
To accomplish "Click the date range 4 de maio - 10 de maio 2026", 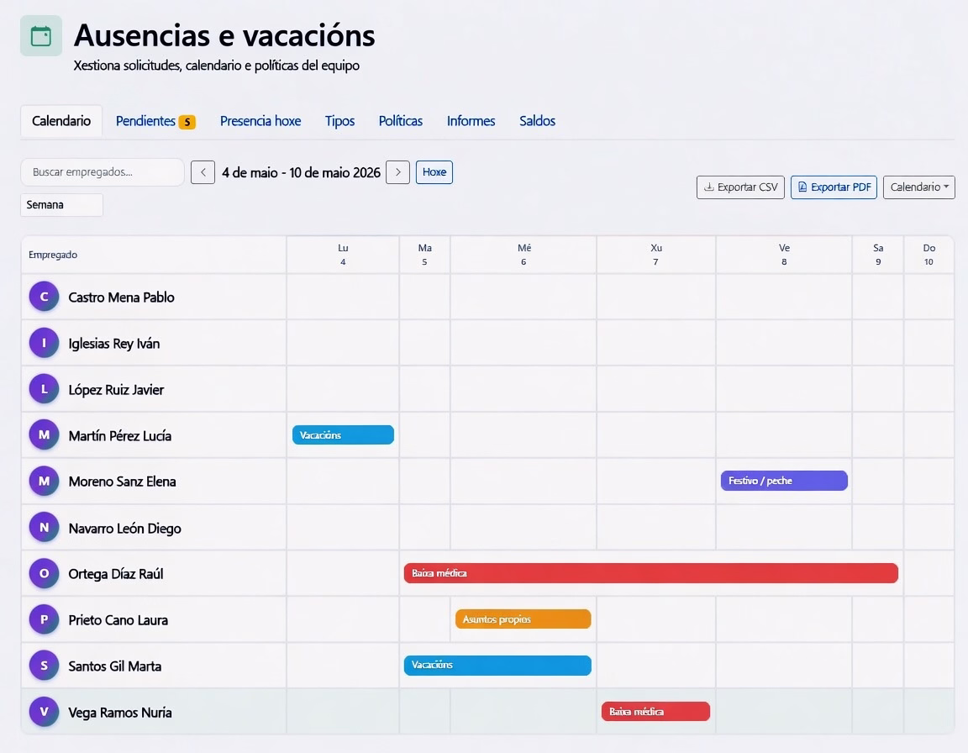I will click(x=302, y=173).
